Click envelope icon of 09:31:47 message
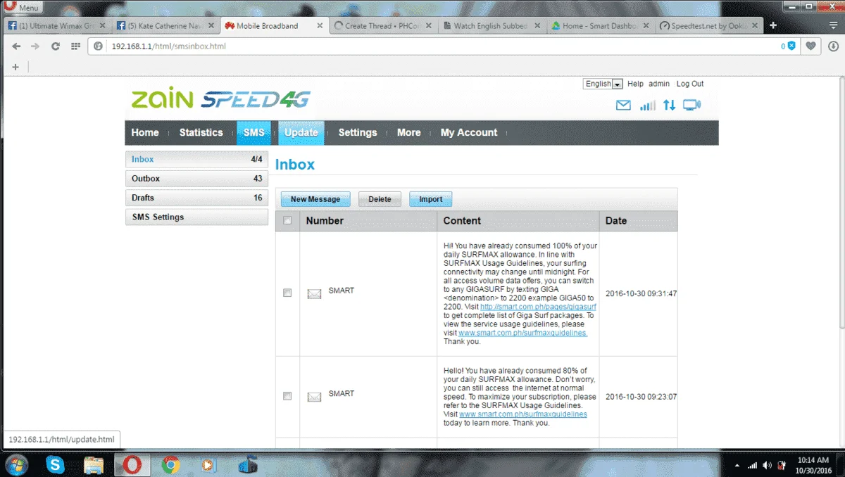The image size is (845, 477). click(x=314, y=294)
